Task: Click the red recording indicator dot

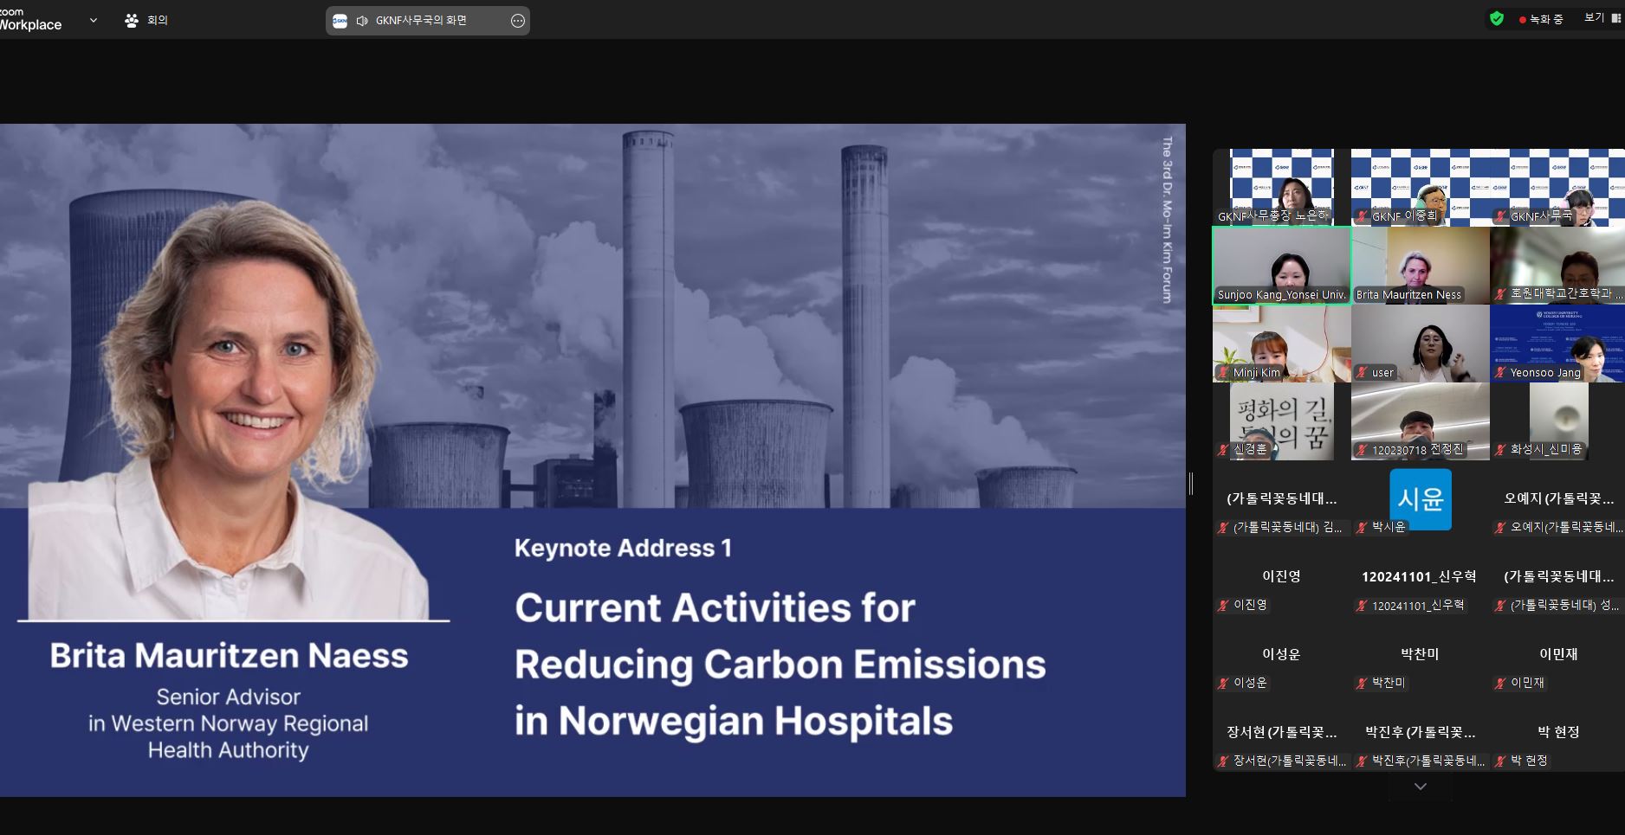Action: 1522,20
